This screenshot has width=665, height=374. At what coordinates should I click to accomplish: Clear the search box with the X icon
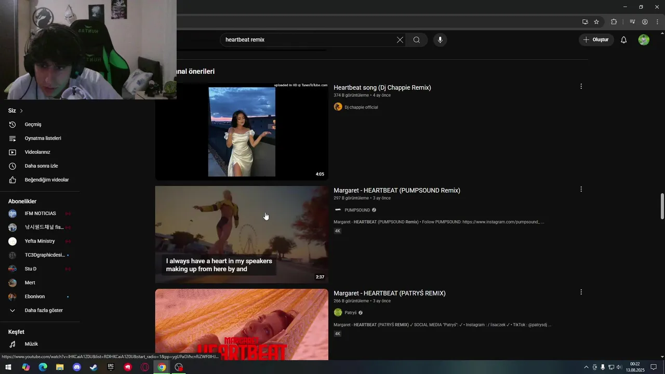400,40
